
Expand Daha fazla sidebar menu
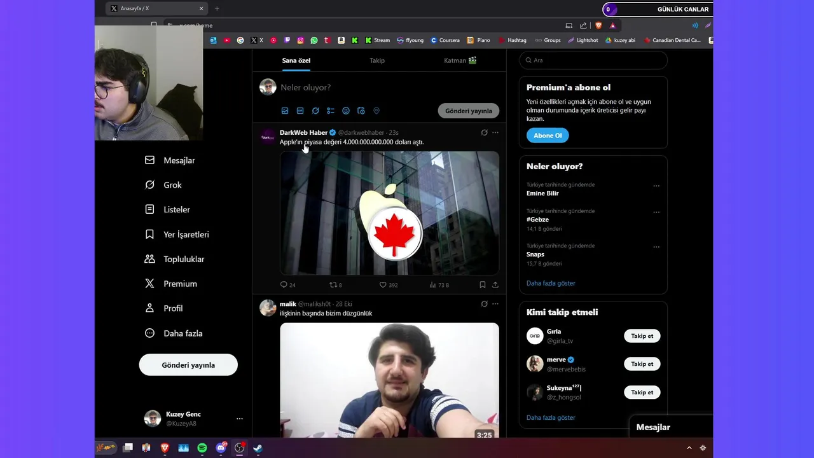[174, 333]
